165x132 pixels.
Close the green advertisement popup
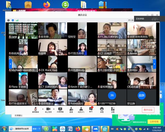[x=162, y=105]
